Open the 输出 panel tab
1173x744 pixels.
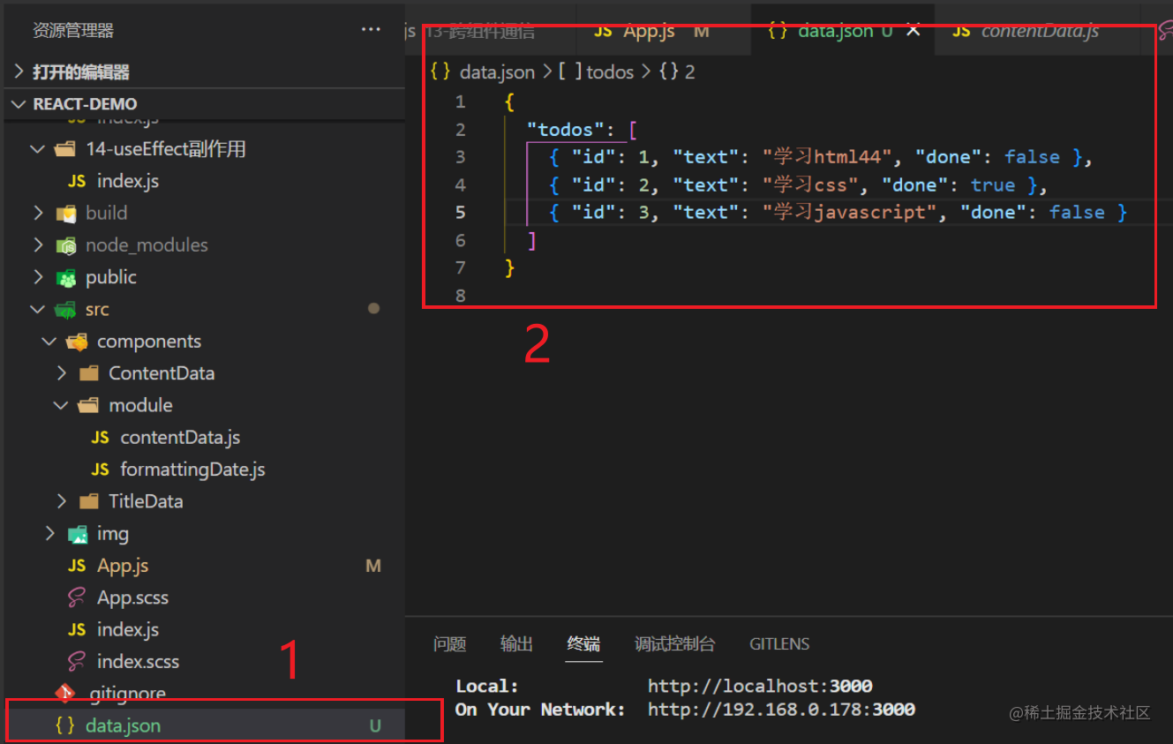coord(516,644)
